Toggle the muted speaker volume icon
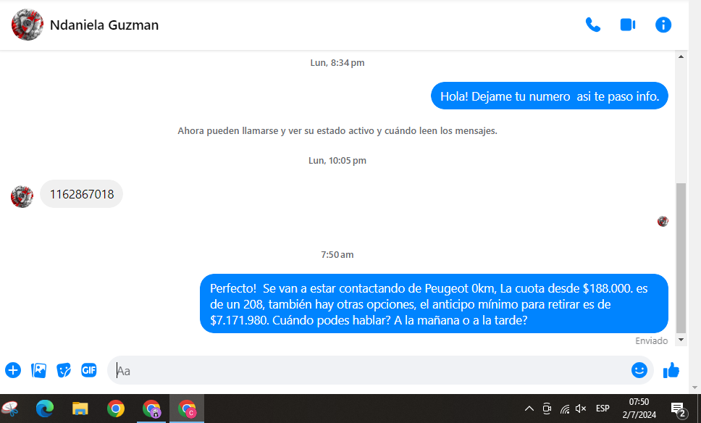This screenshot has height=423, width=701. coord(581,409)
